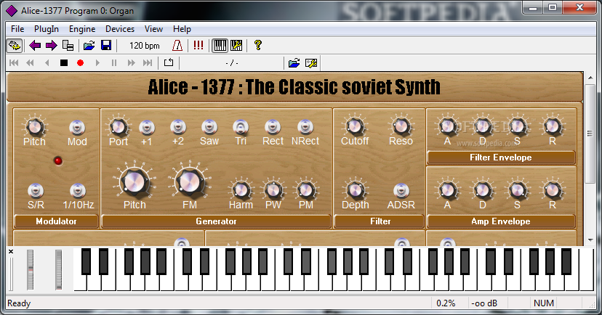The width and height of the screenshot is (602, 315).
Task: Click the play button in transport bar
Action: coord(97,63)
